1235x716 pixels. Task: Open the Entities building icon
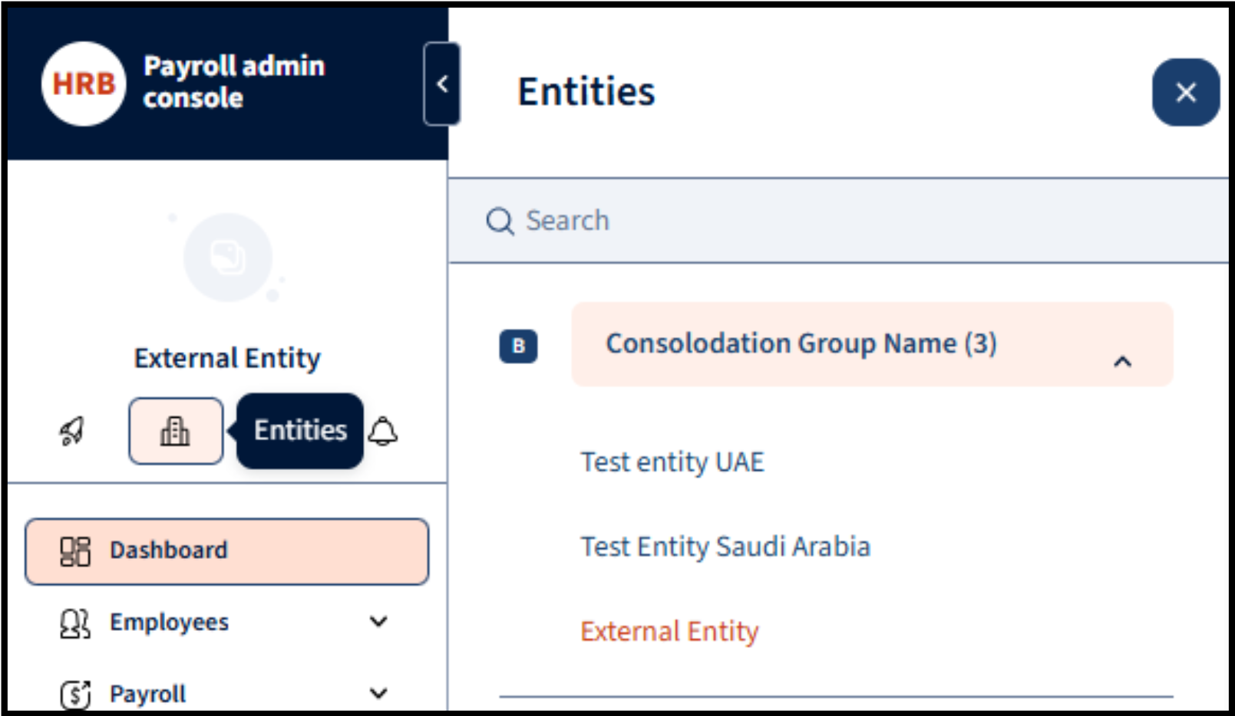[x=176, y=431]
